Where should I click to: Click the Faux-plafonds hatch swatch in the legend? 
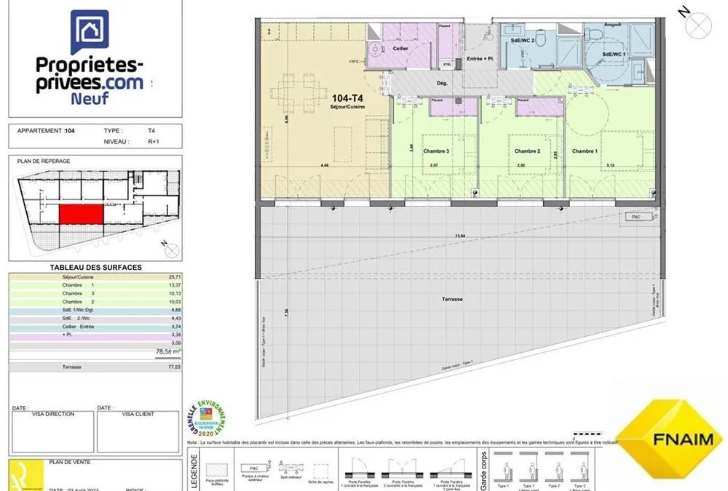(217, 469)
